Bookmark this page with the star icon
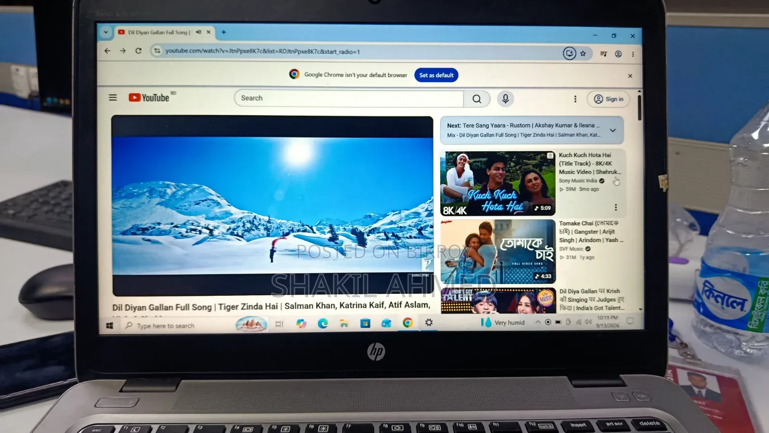 click(x=583, y=53)
